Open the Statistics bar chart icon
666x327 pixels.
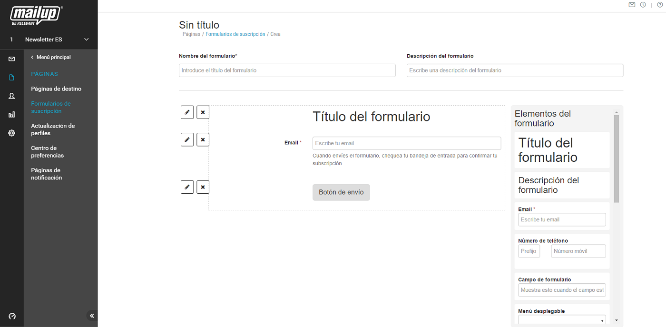pyautogui.click(x=12, y=115)
